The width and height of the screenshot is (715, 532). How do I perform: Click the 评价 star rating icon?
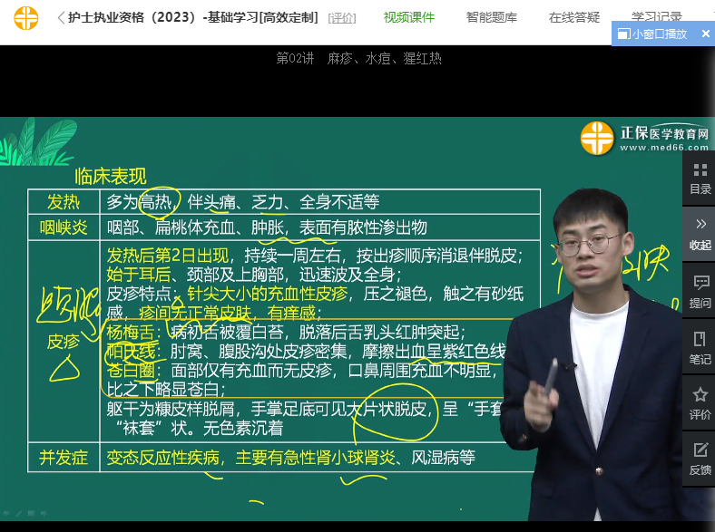coord(700,403)
